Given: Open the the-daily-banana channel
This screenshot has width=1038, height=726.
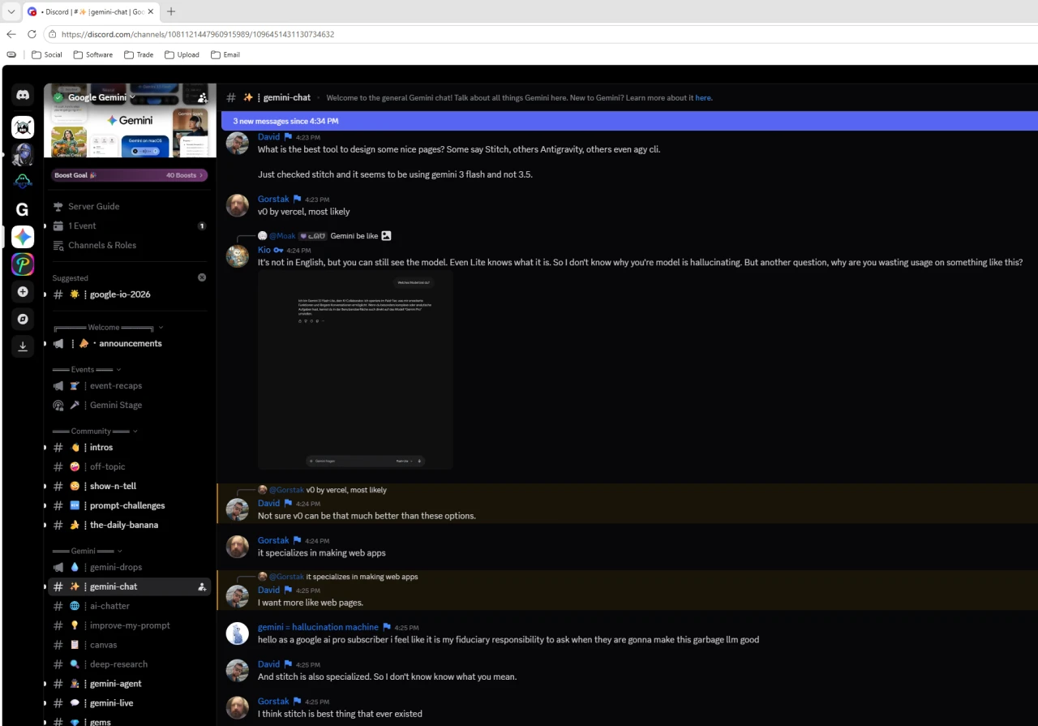Looking at the screenshot, I should pos(130,525).
